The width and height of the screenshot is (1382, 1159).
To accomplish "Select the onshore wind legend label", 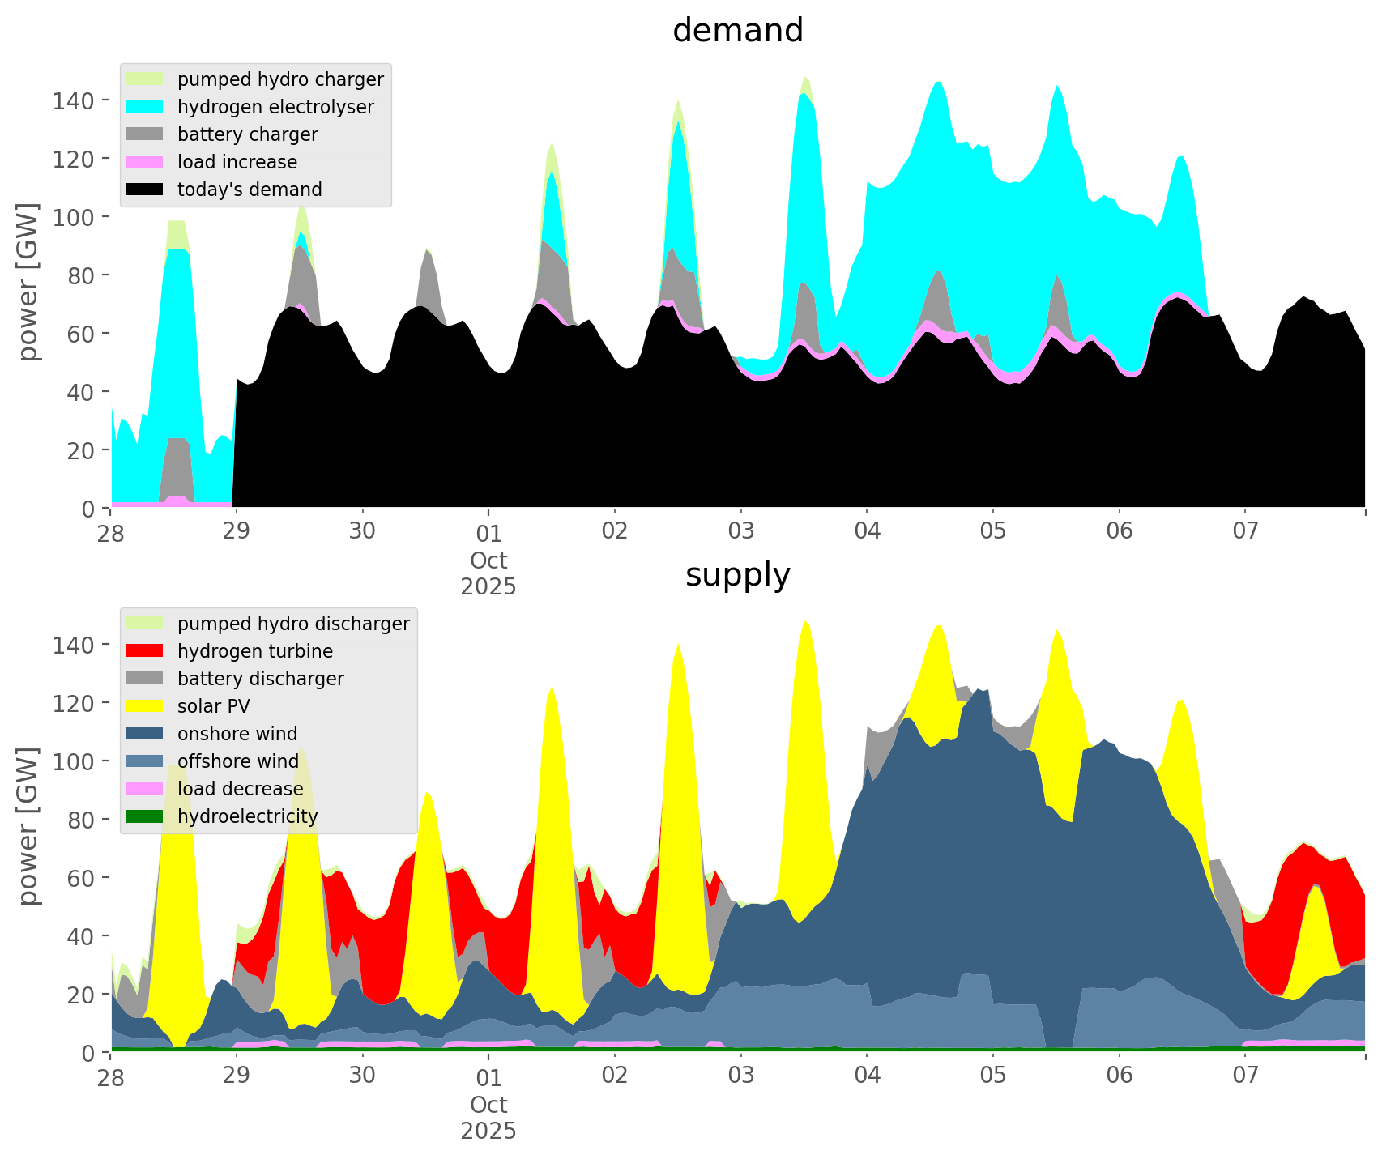I will 237,734.
